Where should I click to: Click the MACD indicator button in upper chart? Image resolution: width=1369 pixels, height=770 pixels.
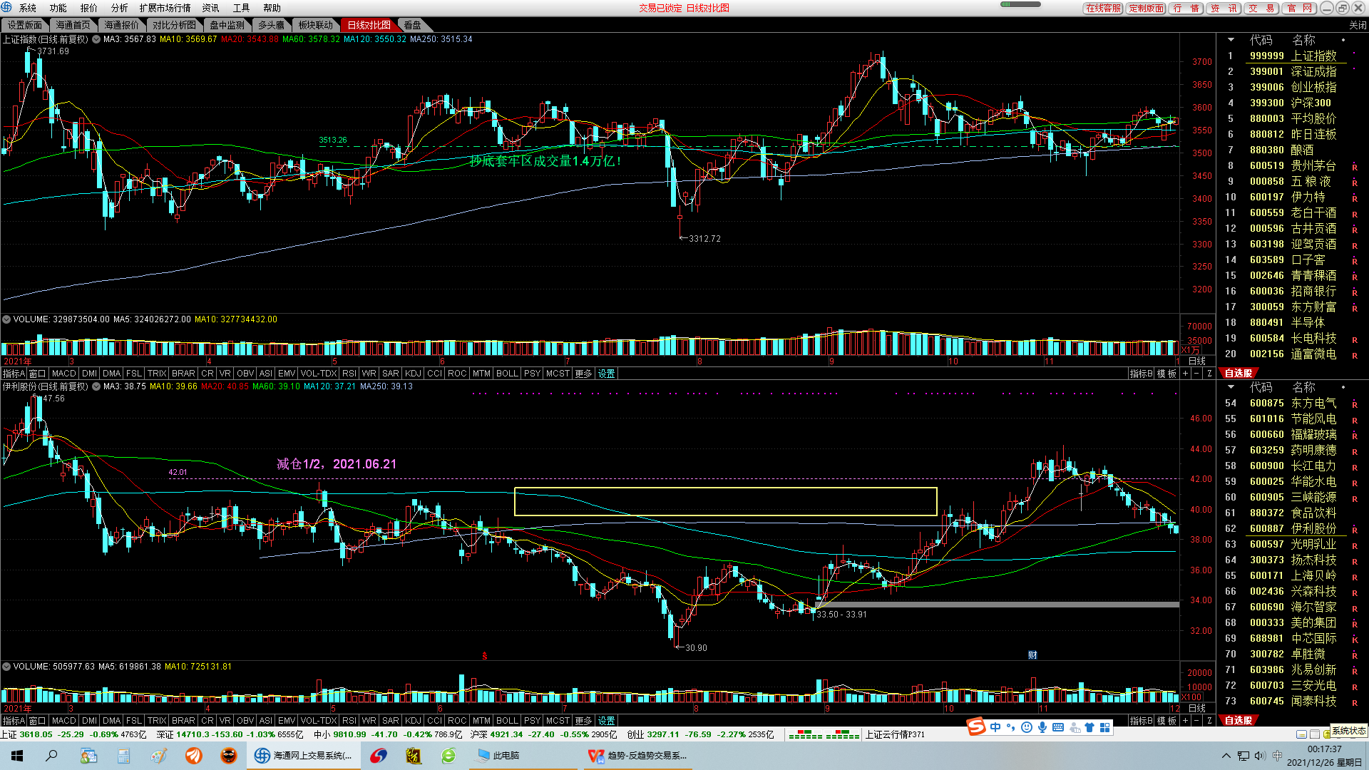click(63, 374)
